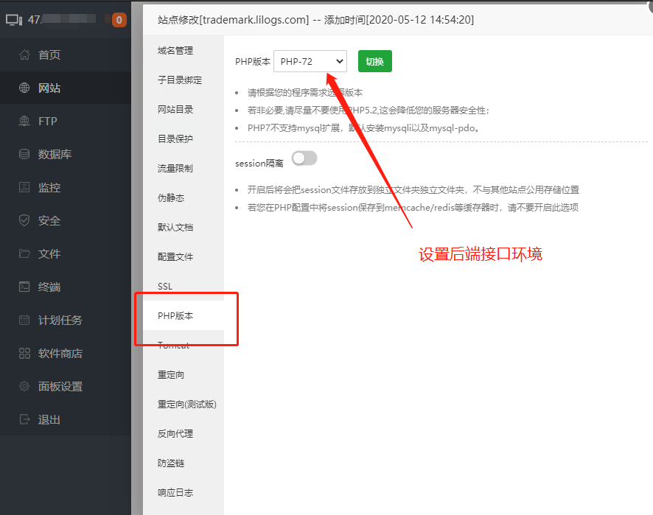Open the 域名管理 tab

click(x=175, y=51)
